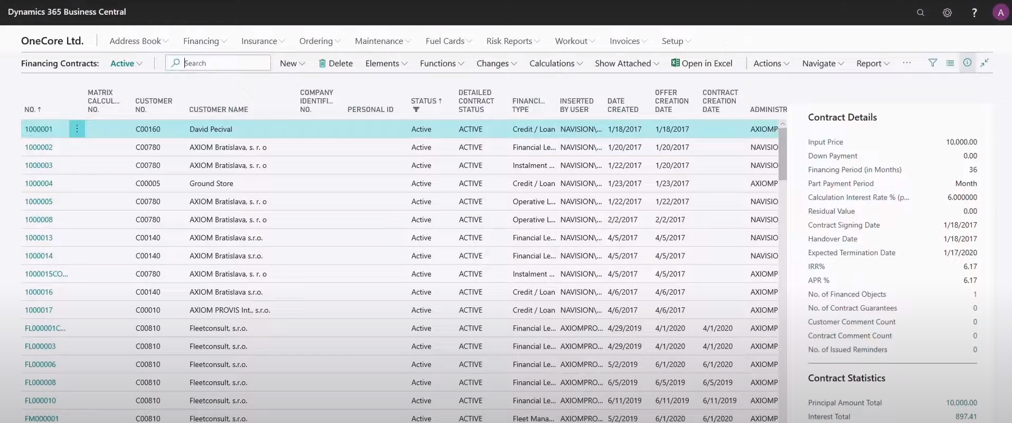1012x423 pixels.
Task: Open the help question mark icon
Action: pos(974,12)
